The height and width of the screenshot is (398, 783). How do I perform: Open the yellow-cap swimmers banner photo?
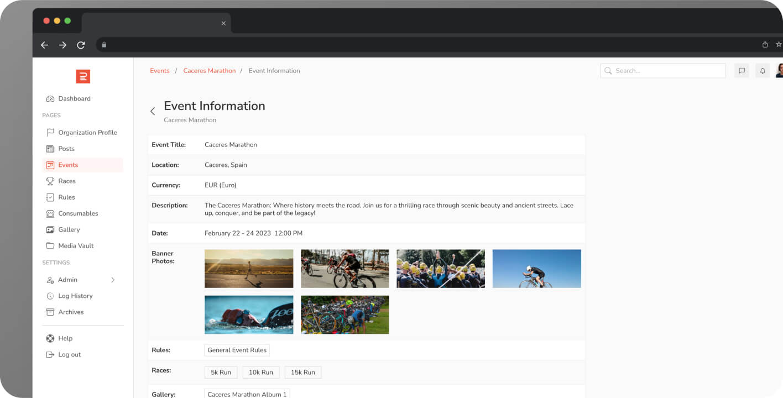[x=441, y=269]
